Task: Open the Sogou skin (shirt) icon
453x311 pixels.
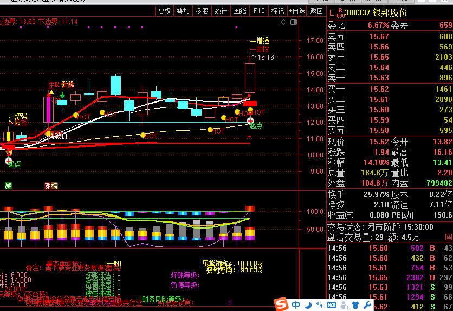Action: point(355,305)
